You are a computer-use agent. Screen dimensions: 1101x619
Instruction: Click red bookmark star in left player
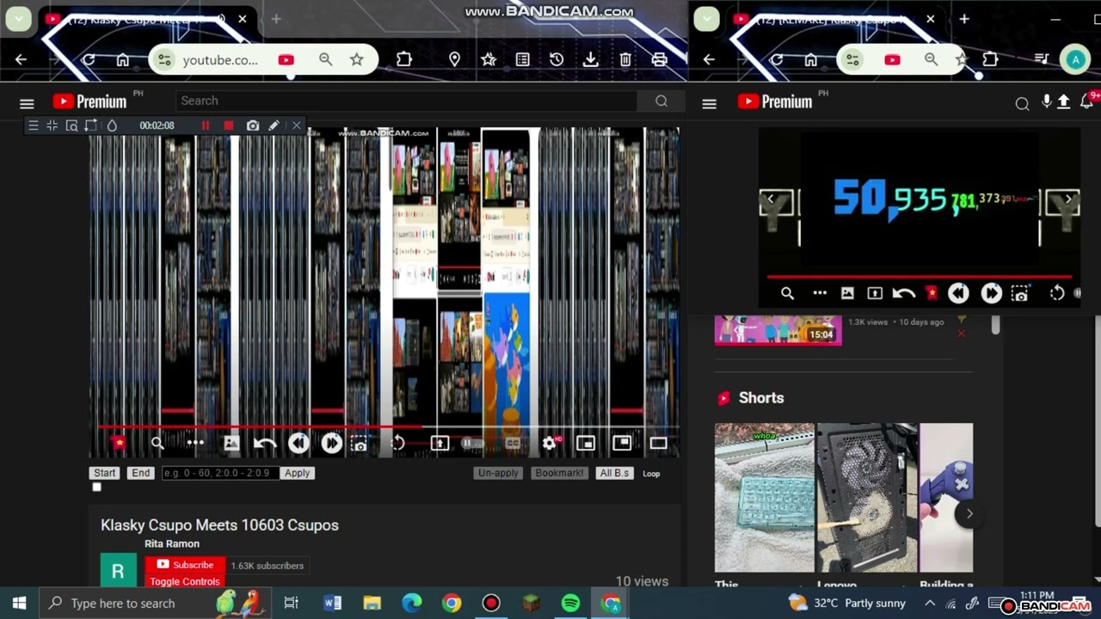(x=119, y=443)
